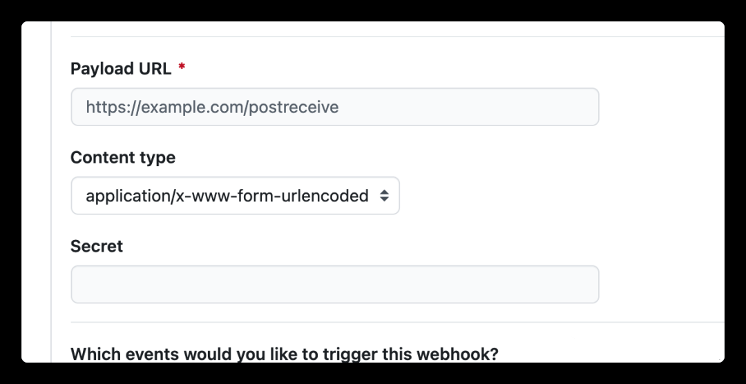
Task: Click the https://example.com/postreceive placeholder text
Action: [212, 107]
